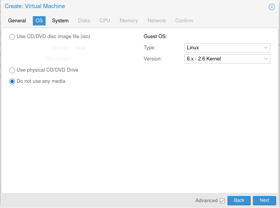Switch to the Memory tab
This screenshot has width=280, height=208.
tap(129, 20)
